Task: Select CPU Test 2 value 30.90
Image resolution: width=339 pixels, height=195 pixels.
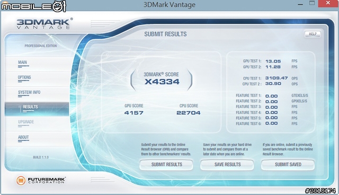Action: 273,84
